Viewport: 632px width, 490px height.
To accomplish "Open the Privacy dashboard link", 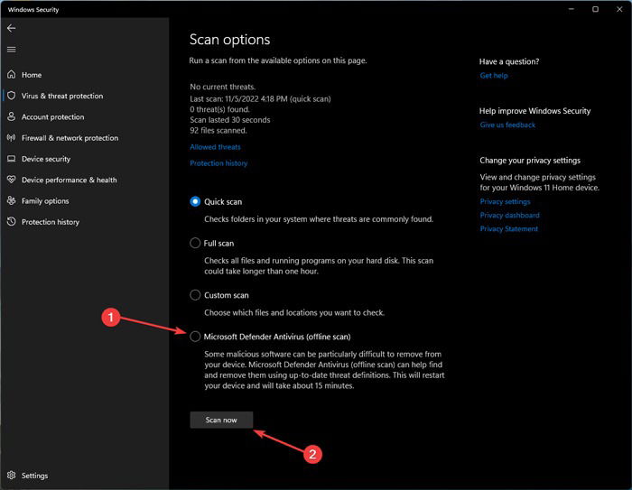I will coord(509,215).
